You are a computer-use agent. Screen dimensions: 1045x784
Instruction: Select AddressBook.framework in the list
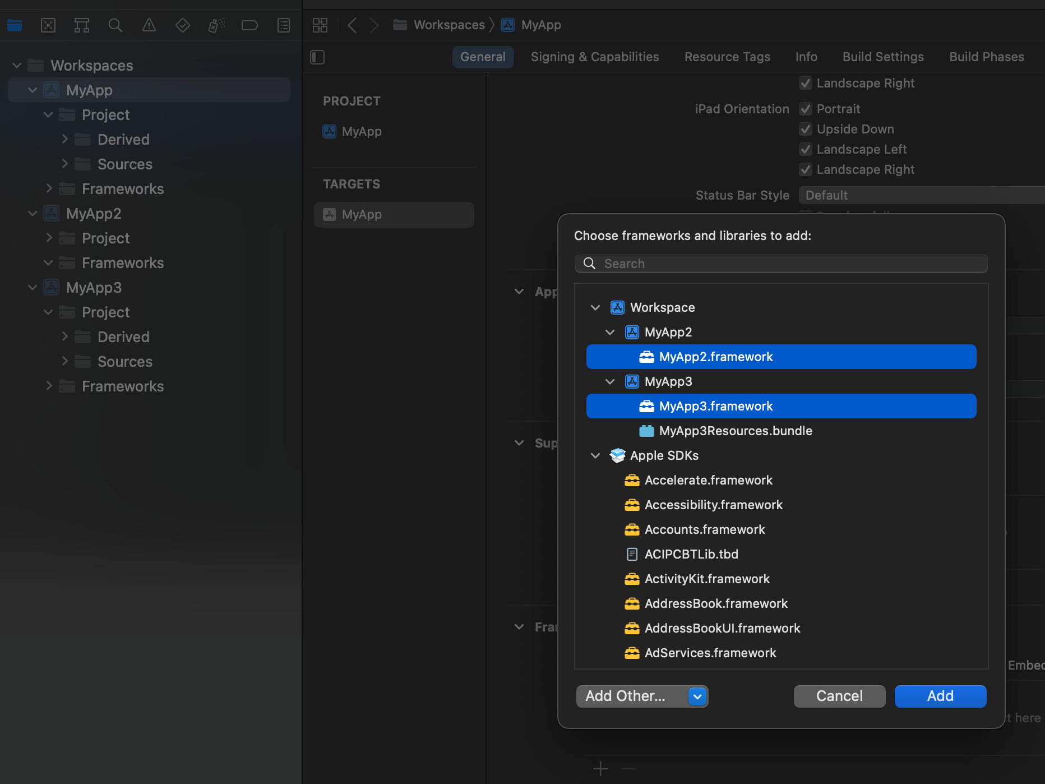click(782, 603)
